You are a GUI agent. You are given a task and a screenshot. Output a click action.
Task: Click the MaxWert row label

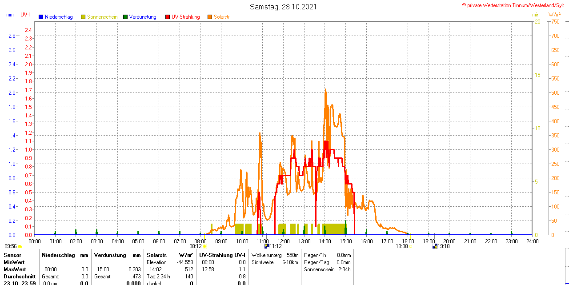coord(15,269)
